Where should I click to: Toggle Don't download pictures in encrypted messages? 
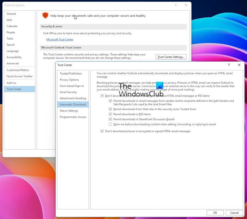click(x=102, y=131)
